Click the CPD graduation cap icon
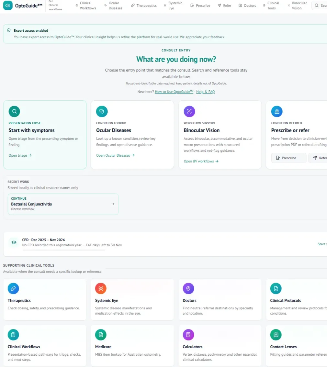327x367 pixels. tap(14, 242)
